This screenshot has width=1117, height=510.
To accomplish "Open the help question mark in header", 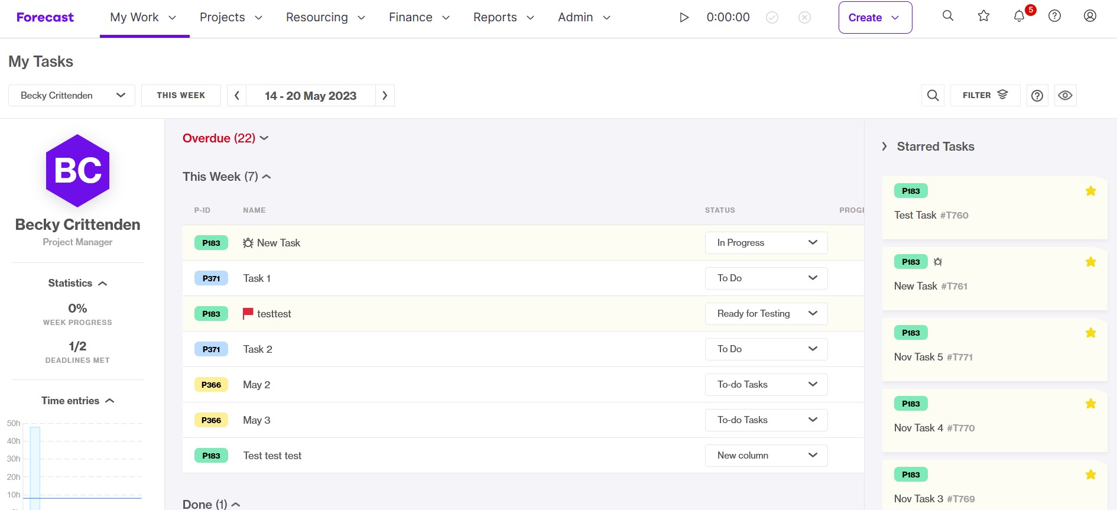I will pyautogui.click(x=1054, y=16).
